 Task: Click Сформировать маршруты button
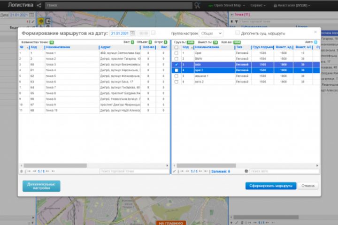point(270,186)
